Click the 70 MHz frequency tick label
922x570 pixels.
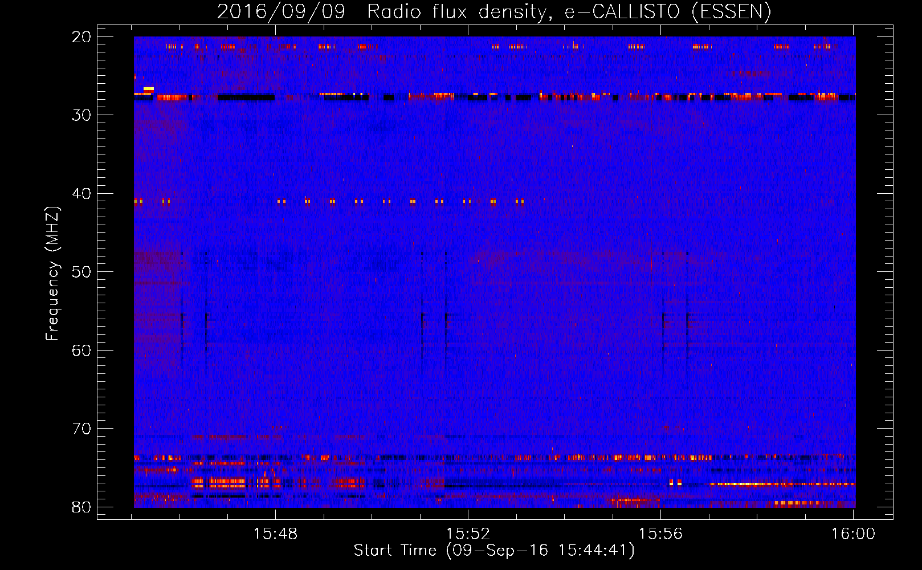click(x=82, y=429)
